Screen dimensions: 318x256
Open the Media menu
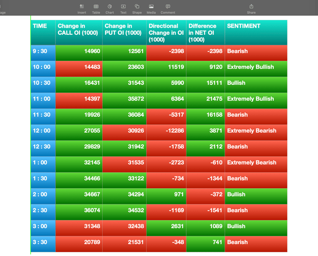coord(151,9)
